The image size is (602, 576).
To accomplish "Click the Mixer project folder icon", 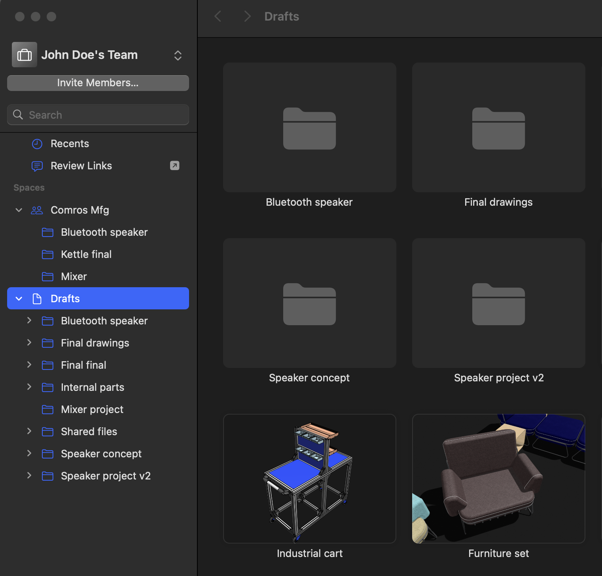I will (47, 409).
